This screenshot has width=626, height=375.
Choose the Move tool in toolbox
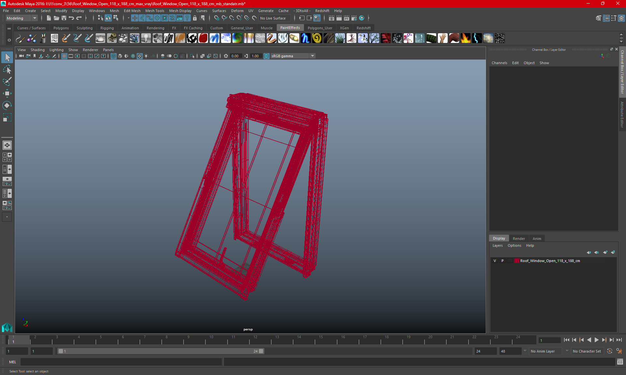(x=7, y=93)
